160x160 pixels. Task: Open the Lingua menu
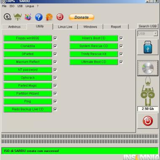[x=29, y=6]
